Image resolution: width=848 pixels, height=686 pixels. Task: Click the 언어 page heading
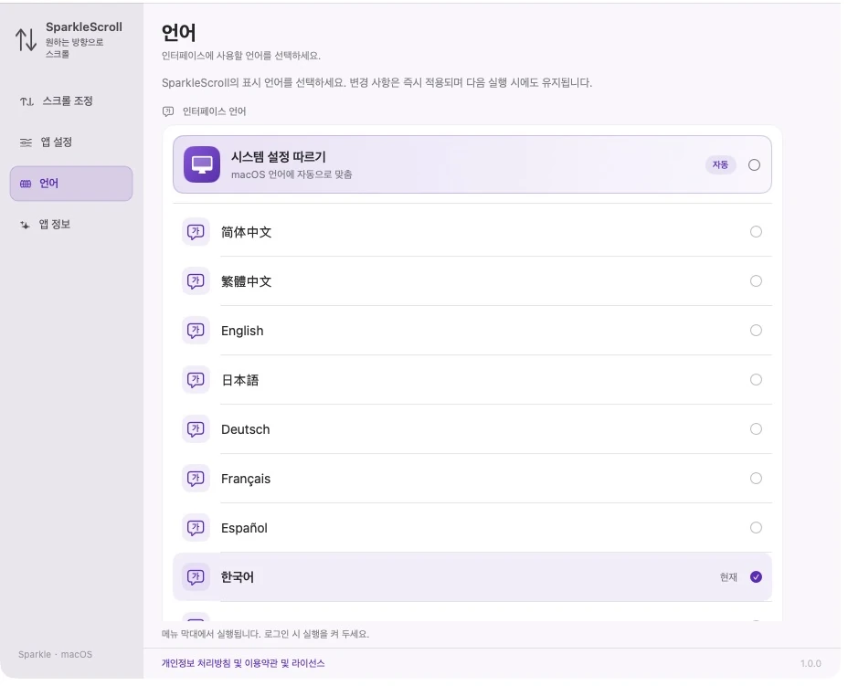[178, 33]
